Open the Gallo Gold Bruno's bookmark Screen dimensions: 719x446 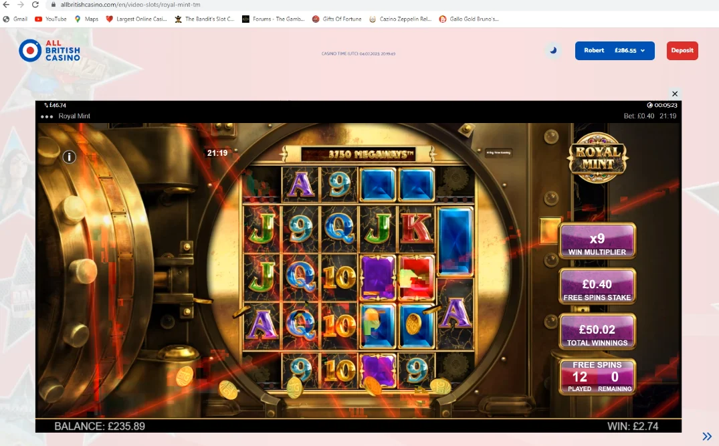[x=469, y=19]
